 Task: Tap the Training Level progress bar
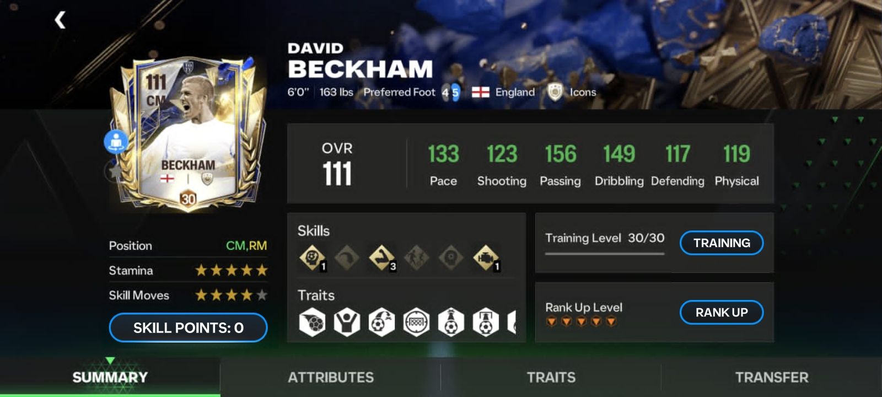(x=605, y=254)
